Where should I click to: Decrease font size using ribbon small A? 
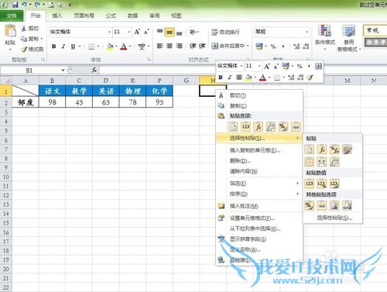(146, 32)
